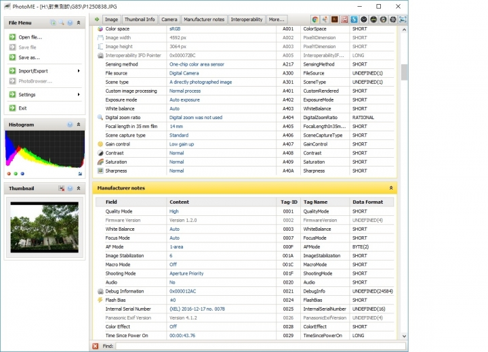Viewport: 488px width, 352px height.
Task: Click the vertical scrollbar thumb
Action: 404,72
